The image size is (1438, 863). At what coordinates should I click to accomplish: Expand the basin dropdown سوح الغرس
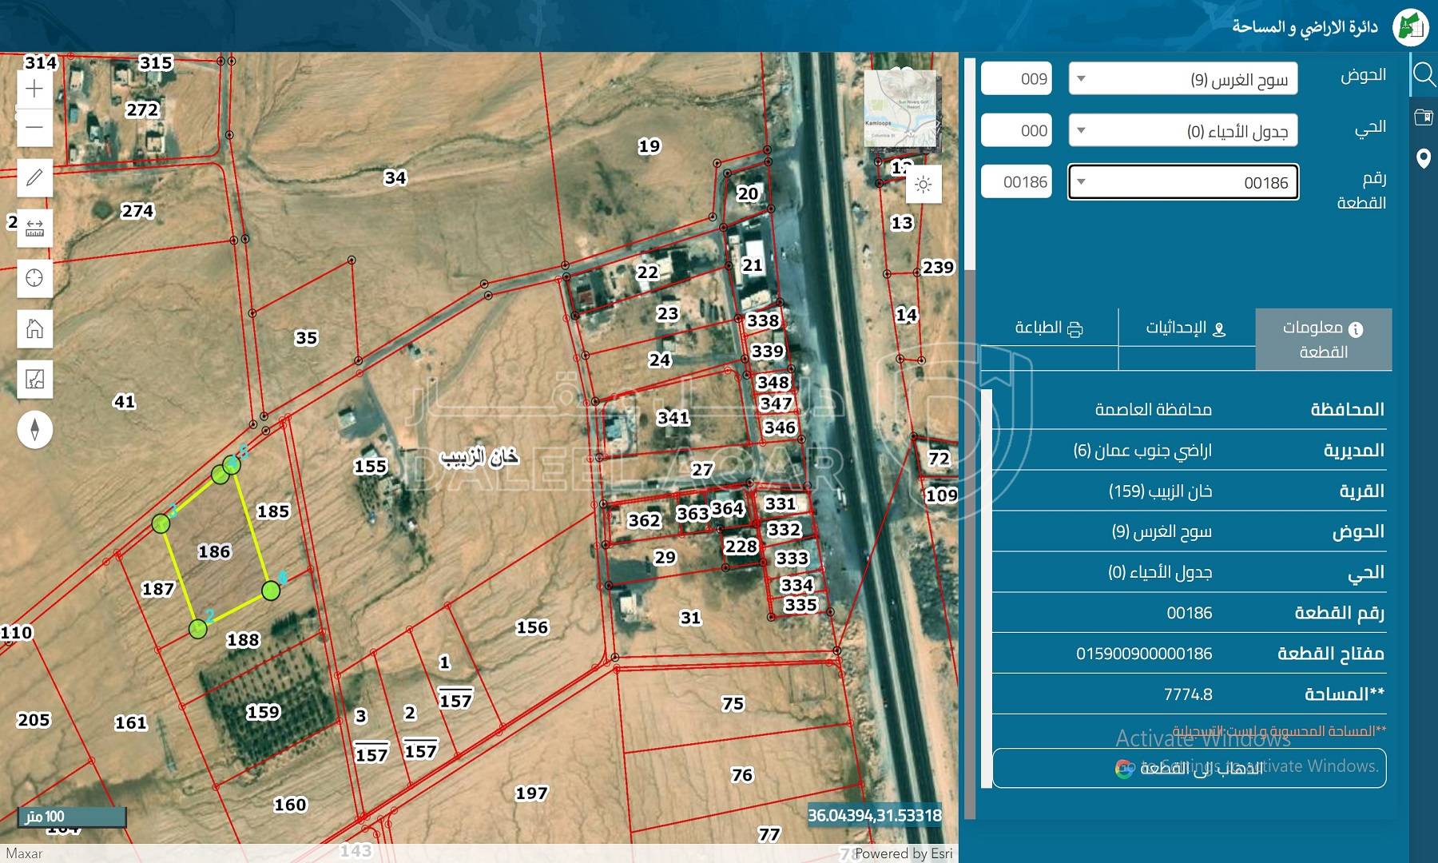click(x=1182, y=79)
